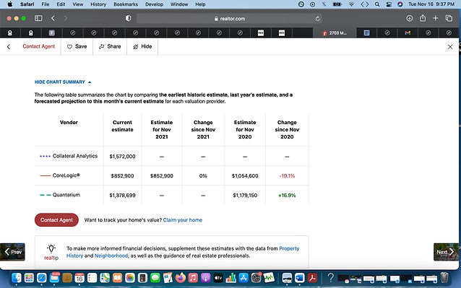This screenshot has width=461, height=288.
Task: Open the Neighborhood link
Action: [111, 256]
